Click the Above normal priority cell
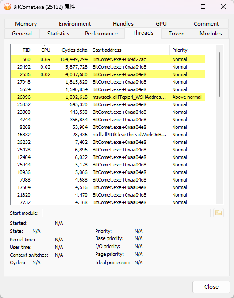 pos(187,97)
